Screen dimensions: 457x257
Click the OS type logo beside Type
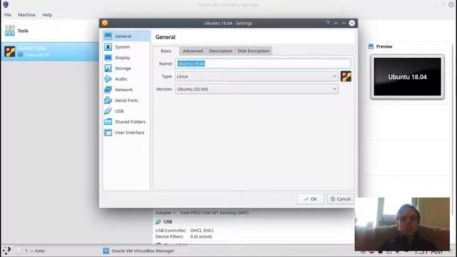coord(346,76)
